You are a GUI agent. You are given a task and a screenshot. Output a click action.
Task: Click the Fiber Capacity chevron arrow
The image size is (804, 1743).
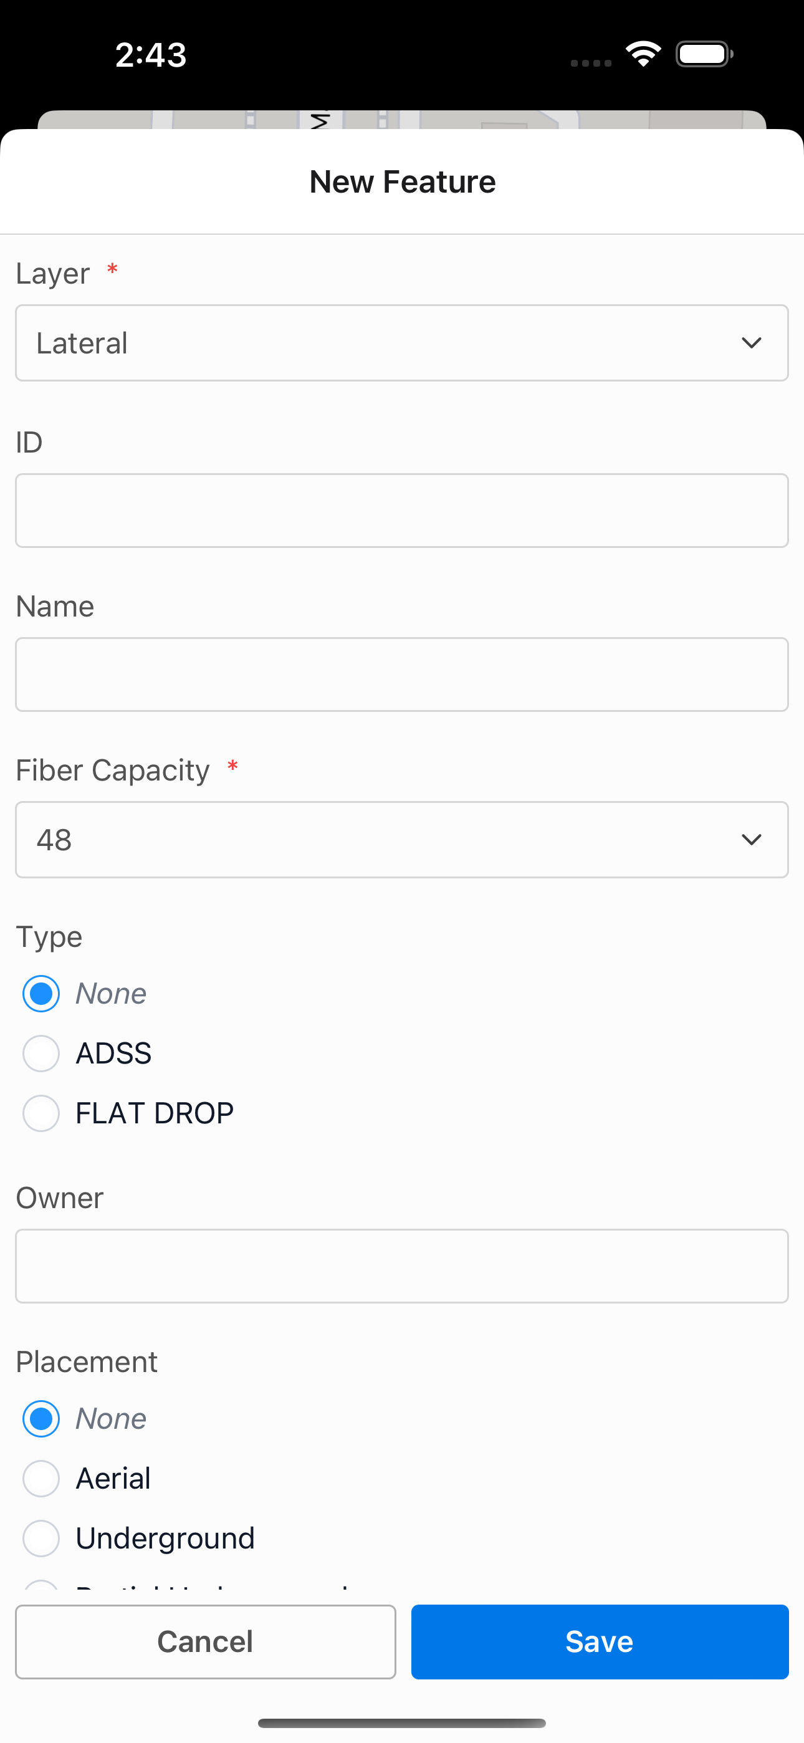point(751,840)
